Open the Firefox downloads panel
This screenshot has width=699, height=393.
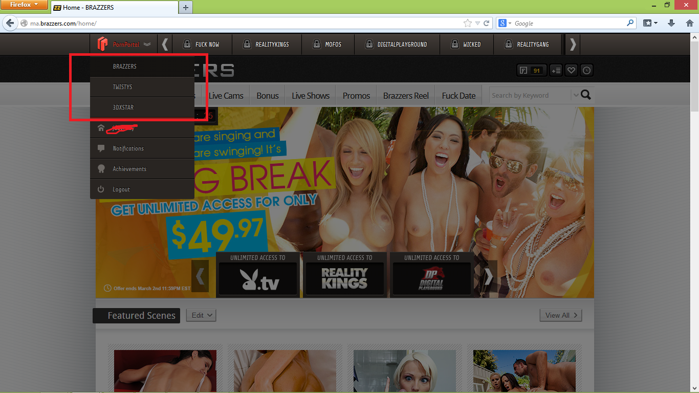pos(672,24)
